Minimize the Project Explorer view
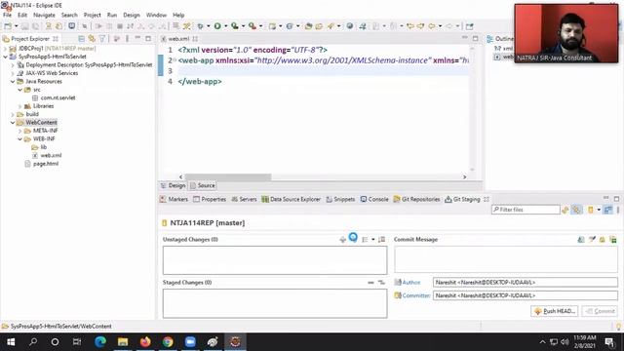624x351 pixels. click(x=137, y=38)
